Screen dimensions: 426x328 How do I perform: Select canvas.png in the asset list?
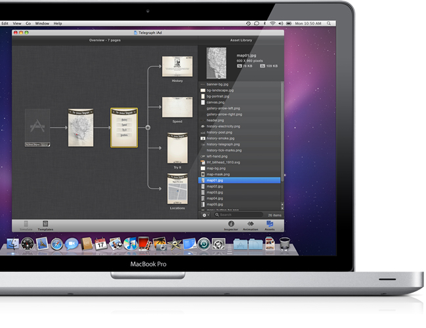240,102
